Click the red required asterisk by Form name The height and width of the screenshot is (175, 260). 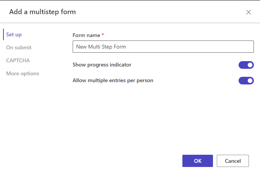click(x=103, y=35)
